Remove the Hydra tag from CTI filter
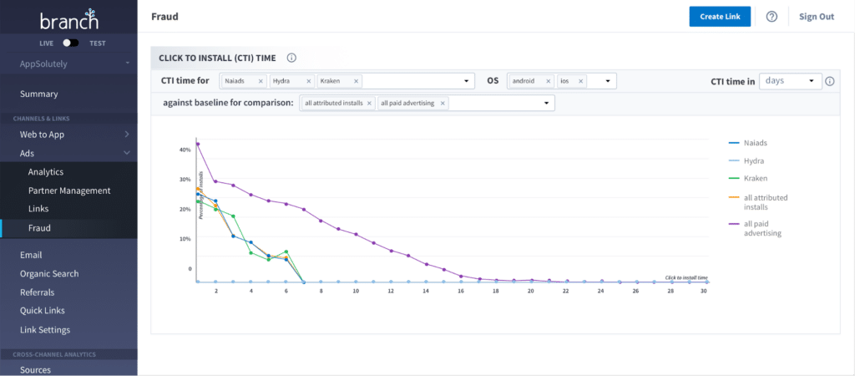The height and width of the screenshot is (376, 855). point(308,81)
